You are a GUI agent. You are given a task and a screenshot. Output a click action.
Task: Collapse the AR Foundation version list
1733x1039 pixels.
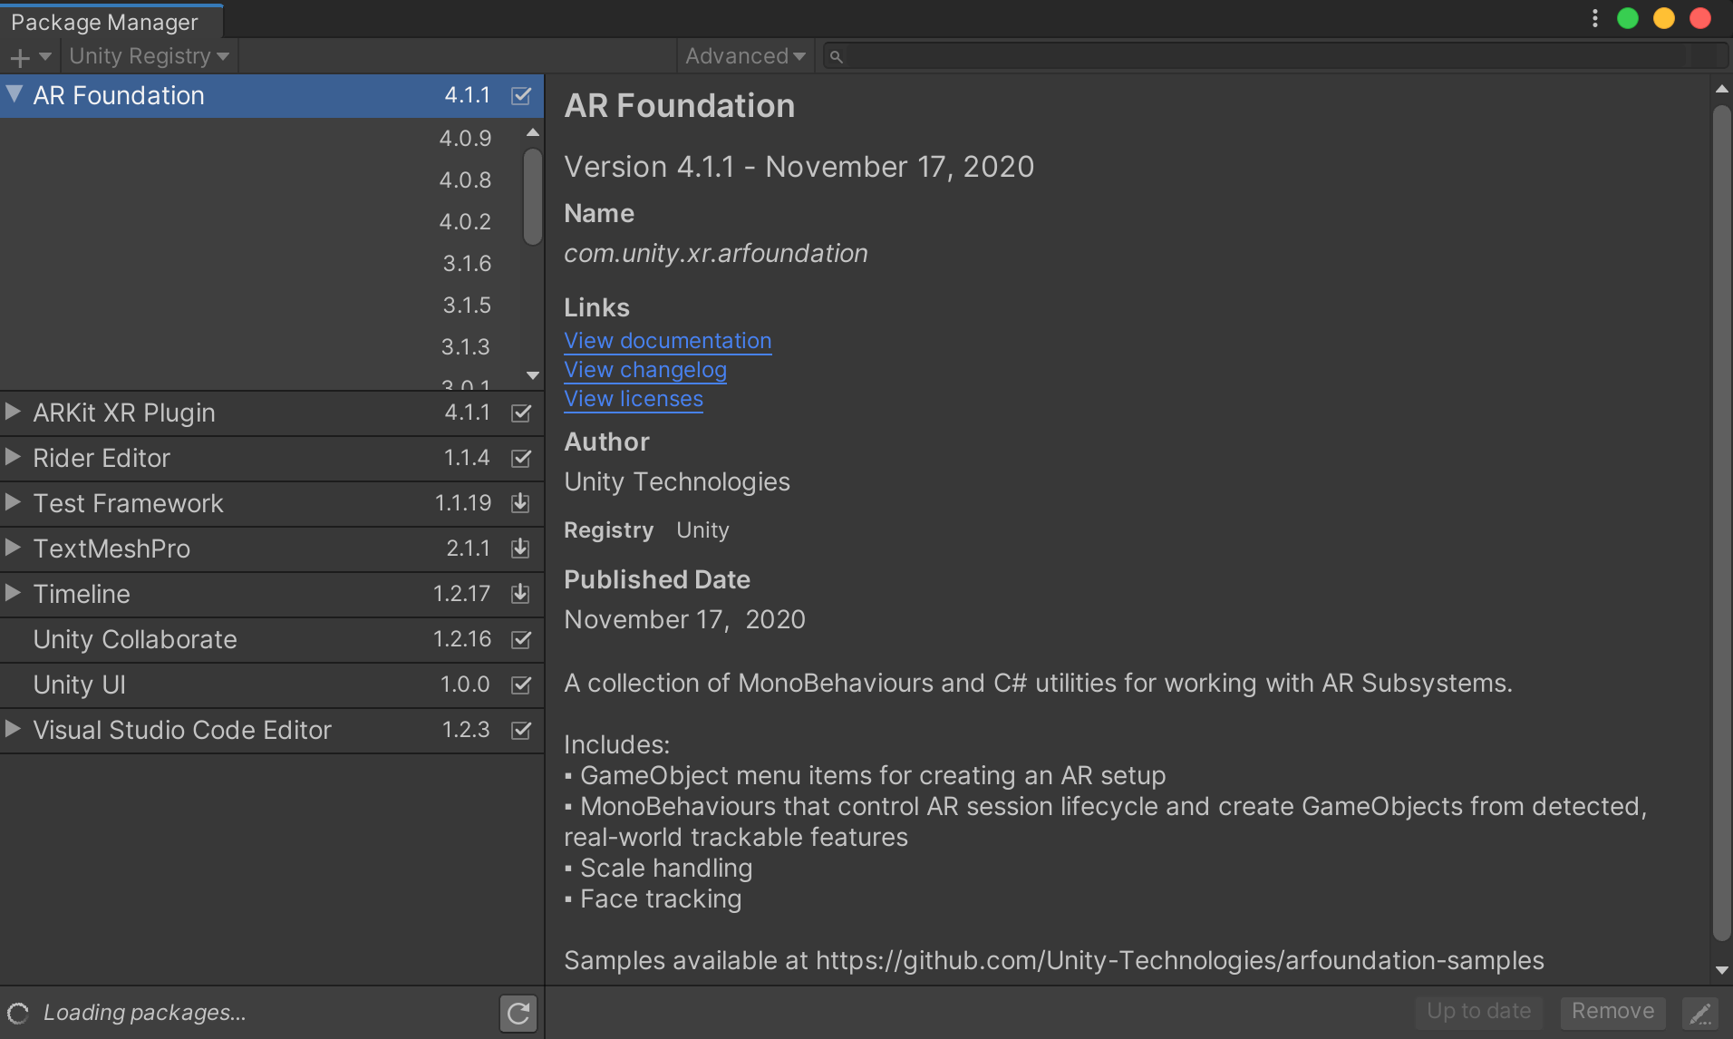pos(14,93)
